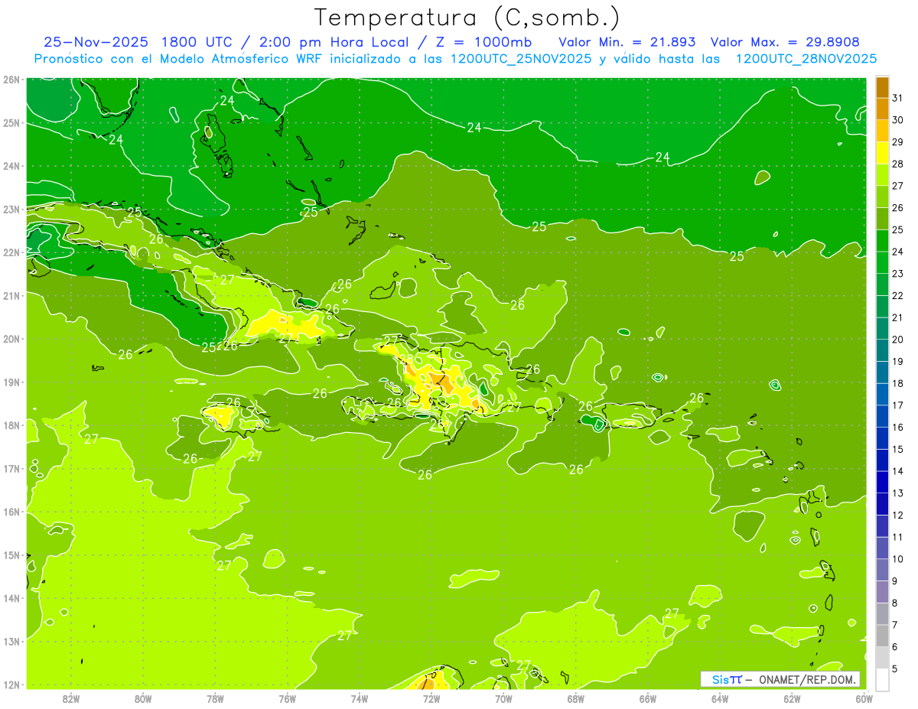Screen dimensions: 918x709
Task: Click the "66W" longitude axis label
Action: point(648,698)
